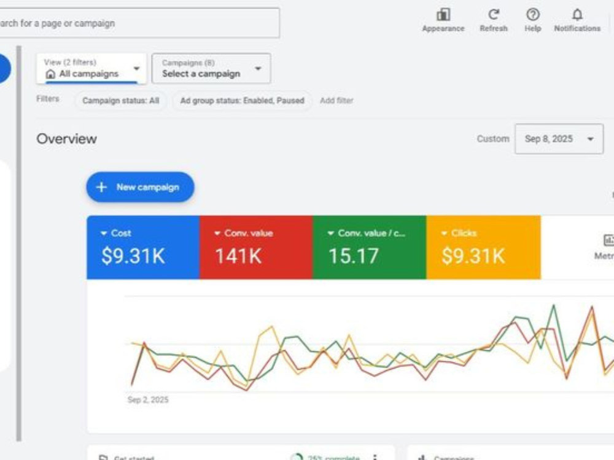
Task: Focus the search for a page or campaign field
Action: (x=139, y=23)
